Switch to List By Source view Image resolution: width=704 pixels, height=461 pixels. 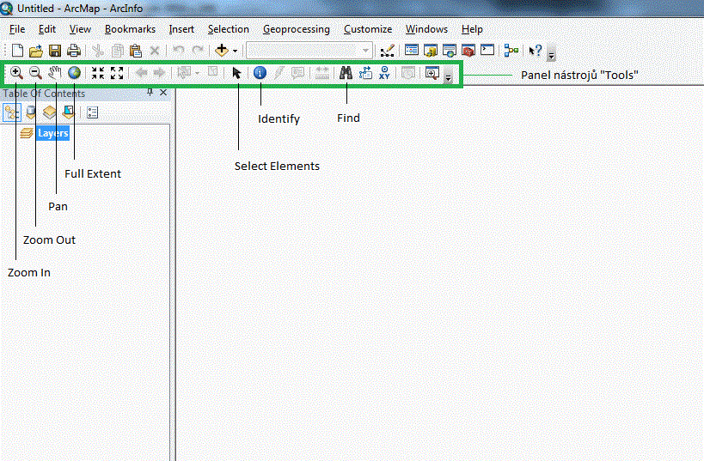click(x=31, y=112)
